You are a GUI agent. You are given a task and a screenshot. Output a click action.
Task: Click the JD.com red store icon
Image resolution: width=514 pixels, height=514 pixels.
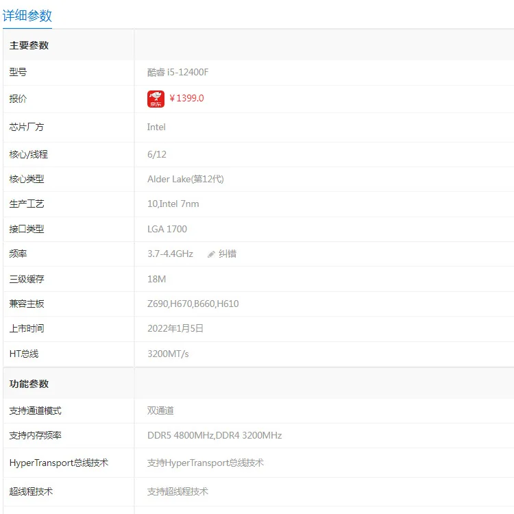click(x=156, y=99)
